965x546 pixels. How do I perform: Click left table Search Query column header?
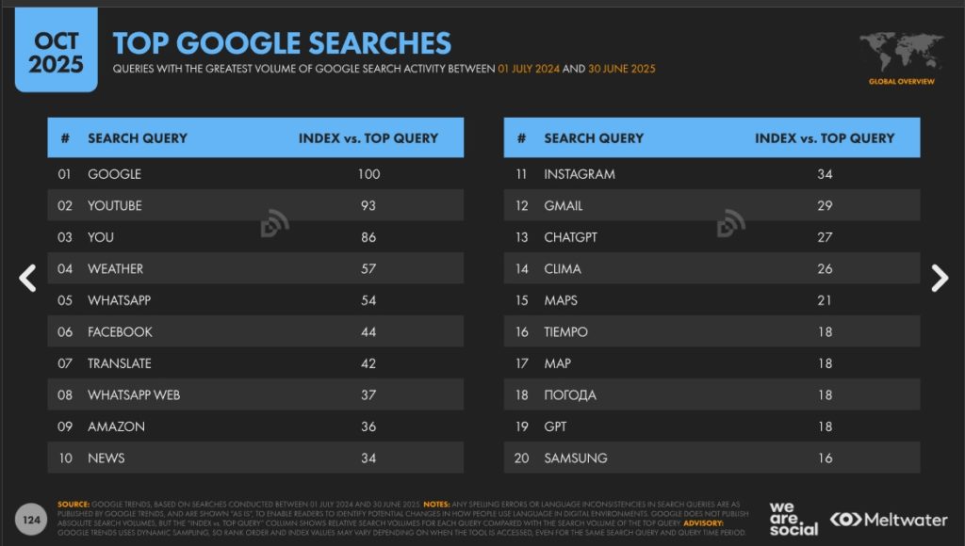point(138,137)
